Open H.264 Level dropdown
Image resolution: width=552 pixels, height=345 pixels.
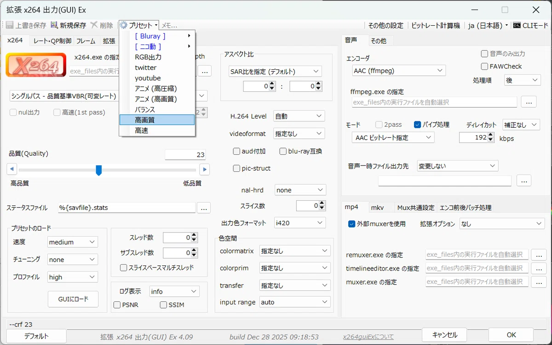299,116
